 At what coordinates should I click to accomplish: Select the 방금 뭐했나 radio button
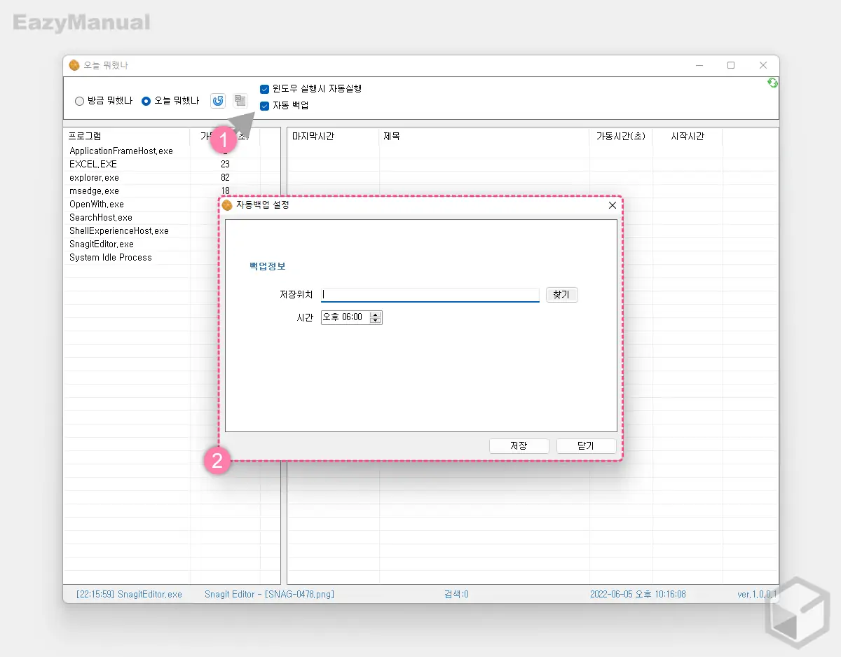[x=79, y=101]
